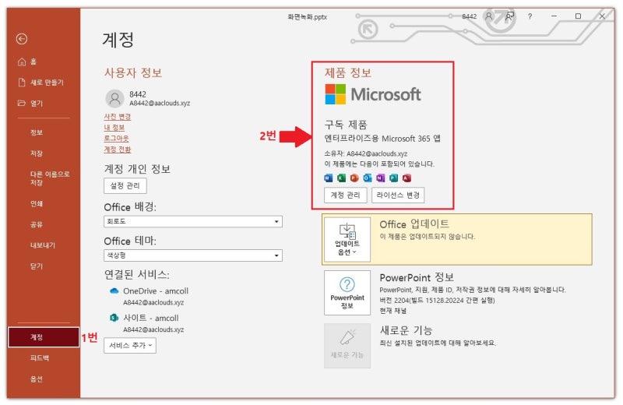This screenshot has width=623, height=405.
Task: Click the 새로운 기능 button
Action: pyautogui.click(x=347, y=346)
